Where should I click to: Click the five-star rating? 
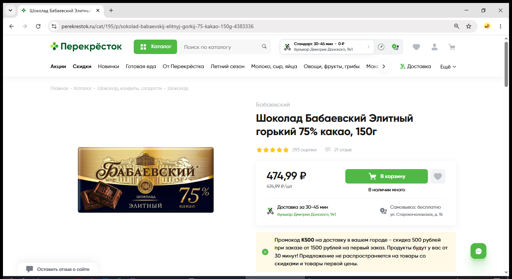[x=272, y=150]
